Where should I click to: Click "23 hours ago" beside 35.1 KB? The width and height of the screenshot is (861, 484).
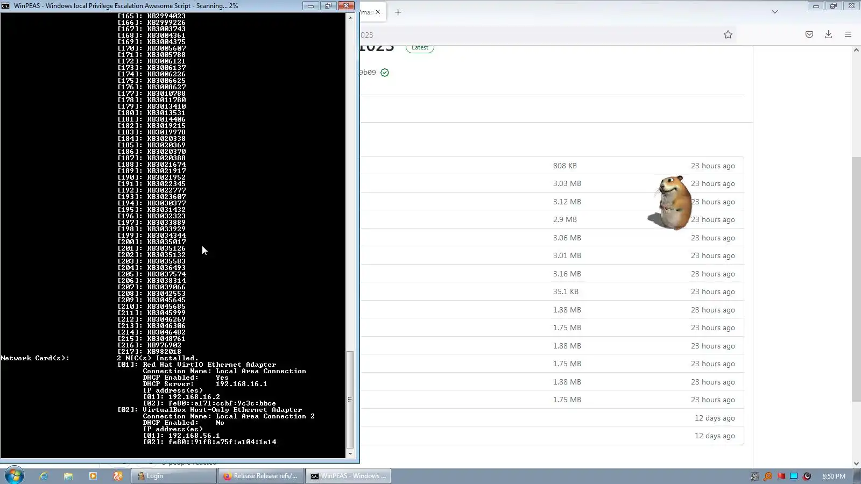click(712, 291)
